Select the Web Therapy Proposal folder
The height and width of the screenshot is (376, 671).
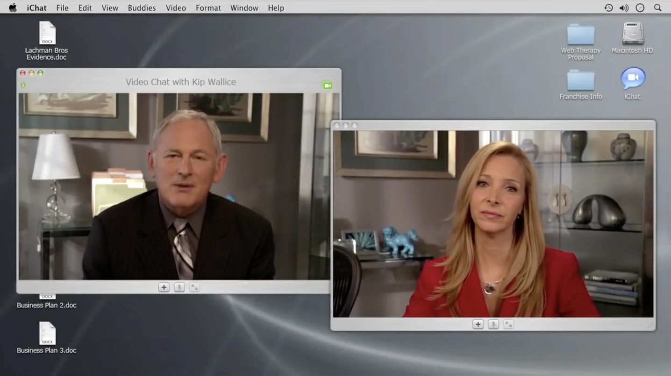point(580,35)
